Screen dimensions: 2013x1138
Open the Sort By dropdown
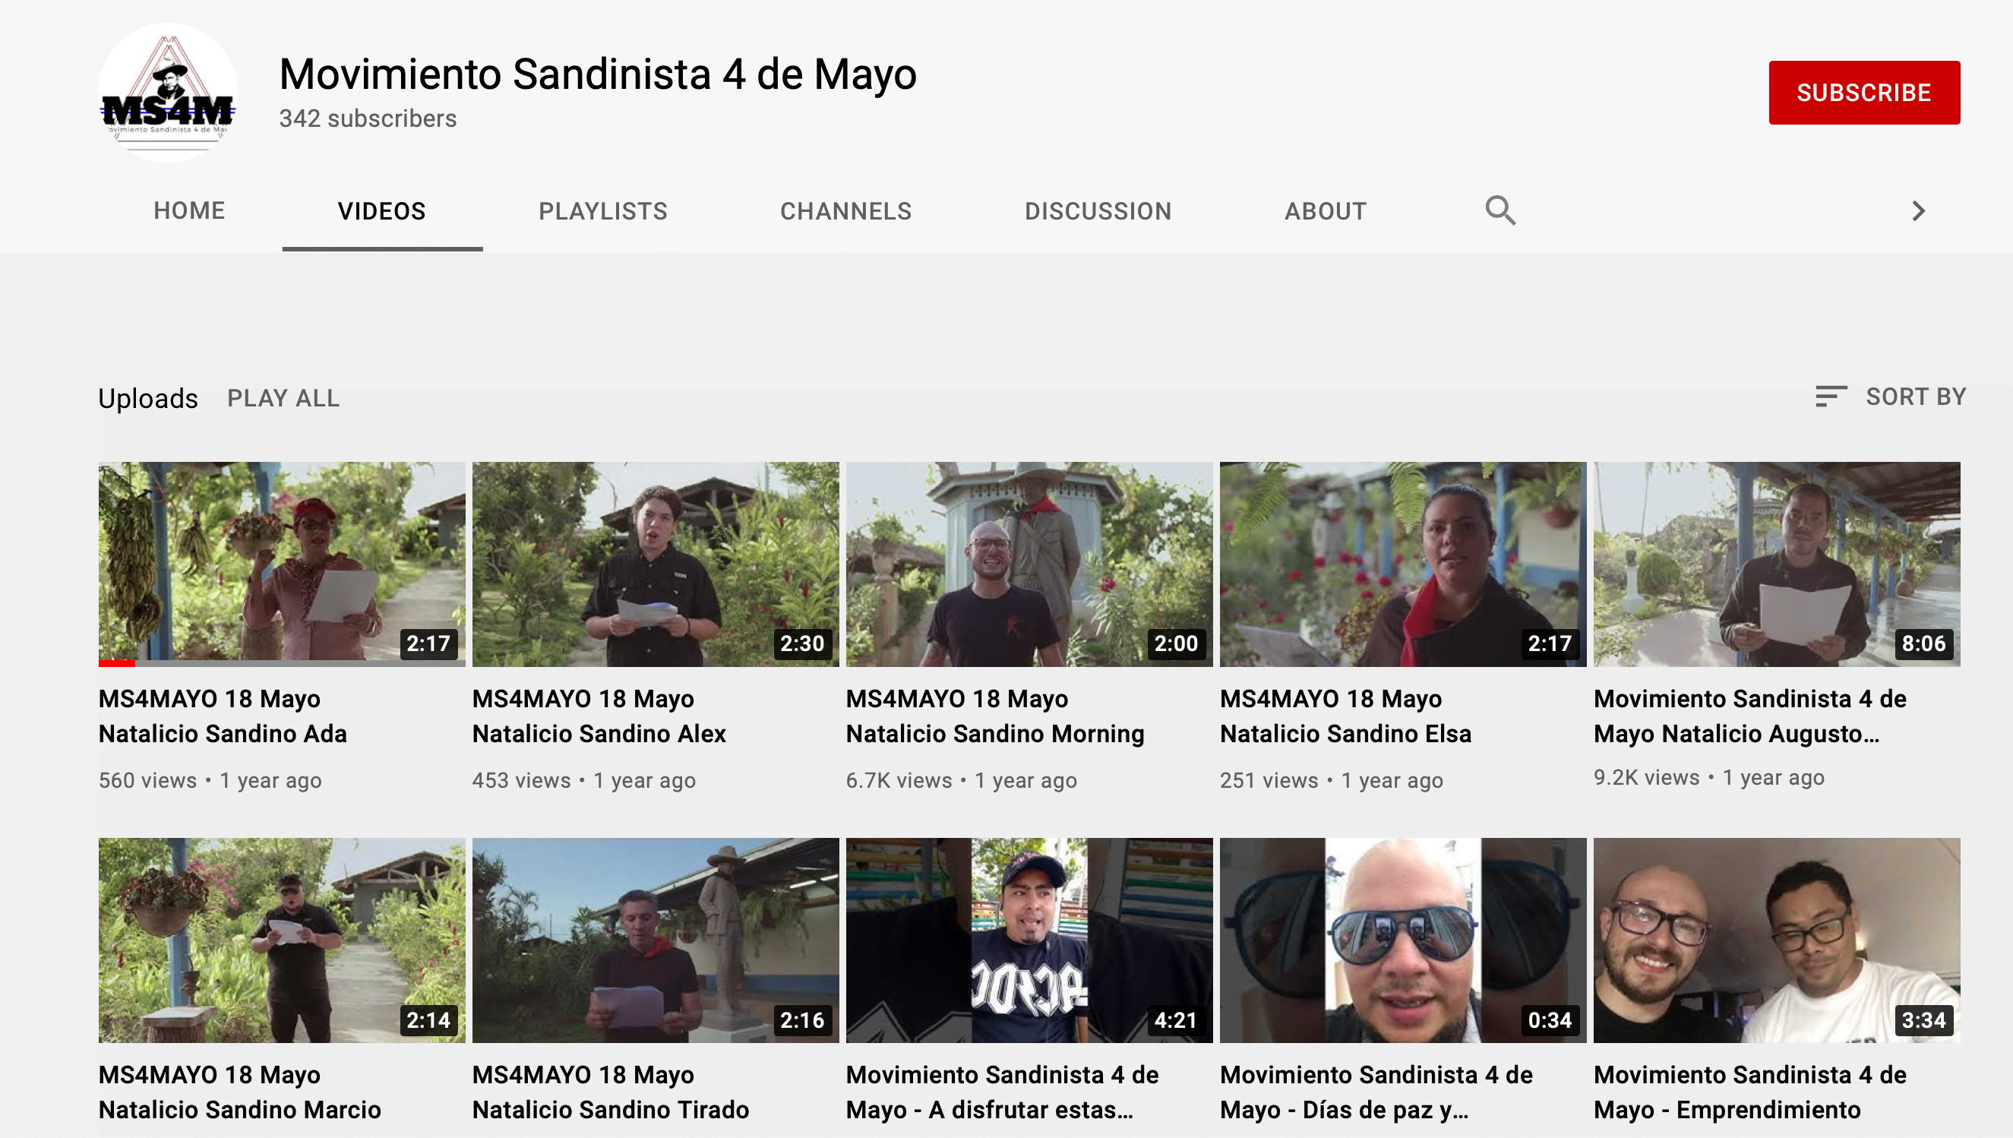point(1890,397)
